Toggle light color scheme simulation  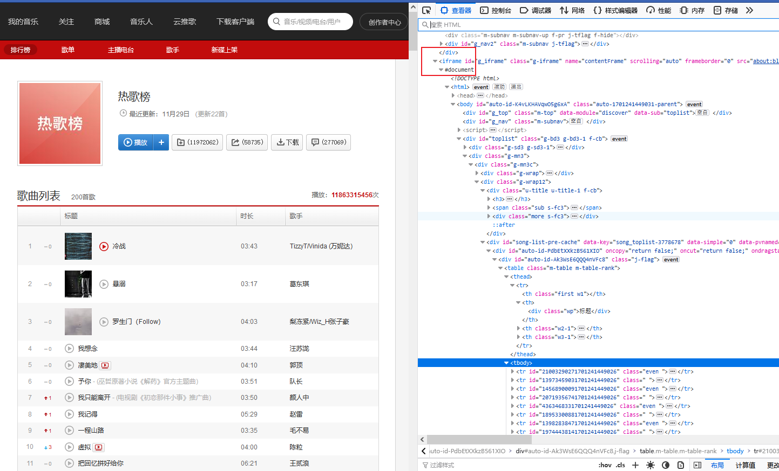(651, 465)
